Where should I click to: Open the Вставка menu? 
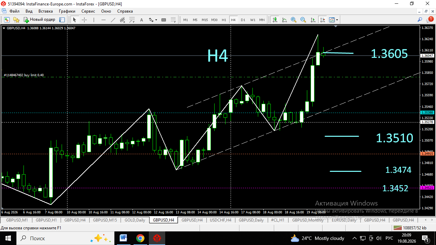tap(45, 11)
